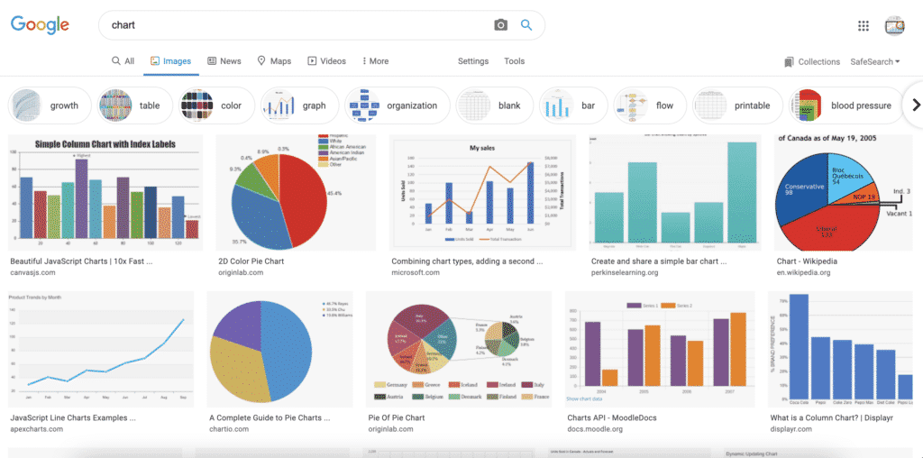
Task: Click the blue magnifying glass search icon
Action: [x=526, y=25]
